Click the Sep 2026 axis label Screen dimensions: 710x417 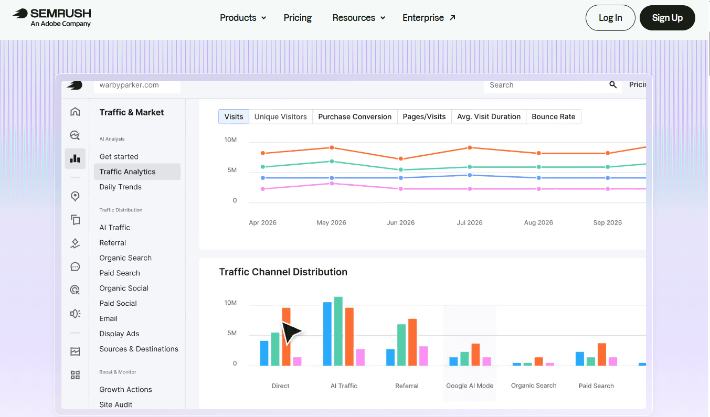click(x=607, y=222)
